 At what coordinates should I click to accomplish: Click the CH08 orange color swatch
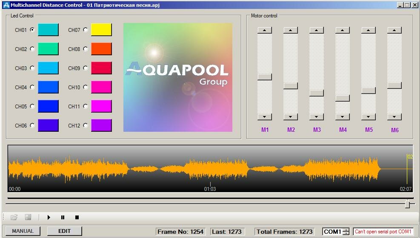coord(101,49)
